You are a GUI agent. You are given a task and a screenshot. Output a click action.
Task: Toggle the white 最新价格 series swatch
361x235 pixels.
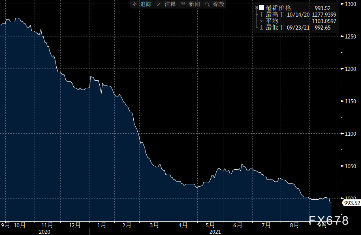261,8
